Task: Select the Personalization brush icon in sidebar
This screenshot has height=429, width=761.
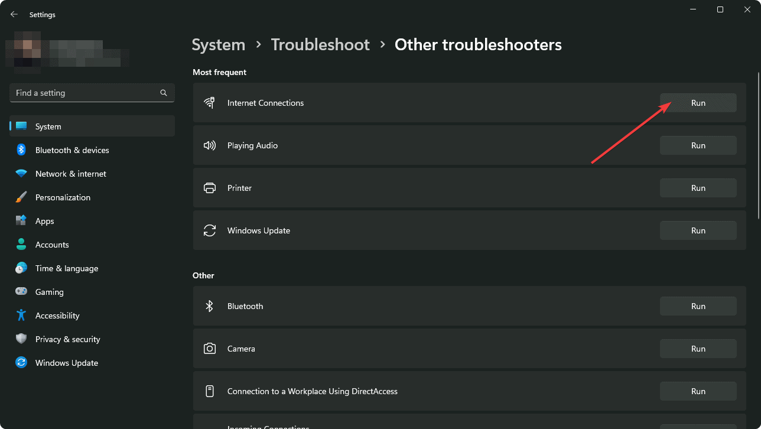Action: click(21, 197)
